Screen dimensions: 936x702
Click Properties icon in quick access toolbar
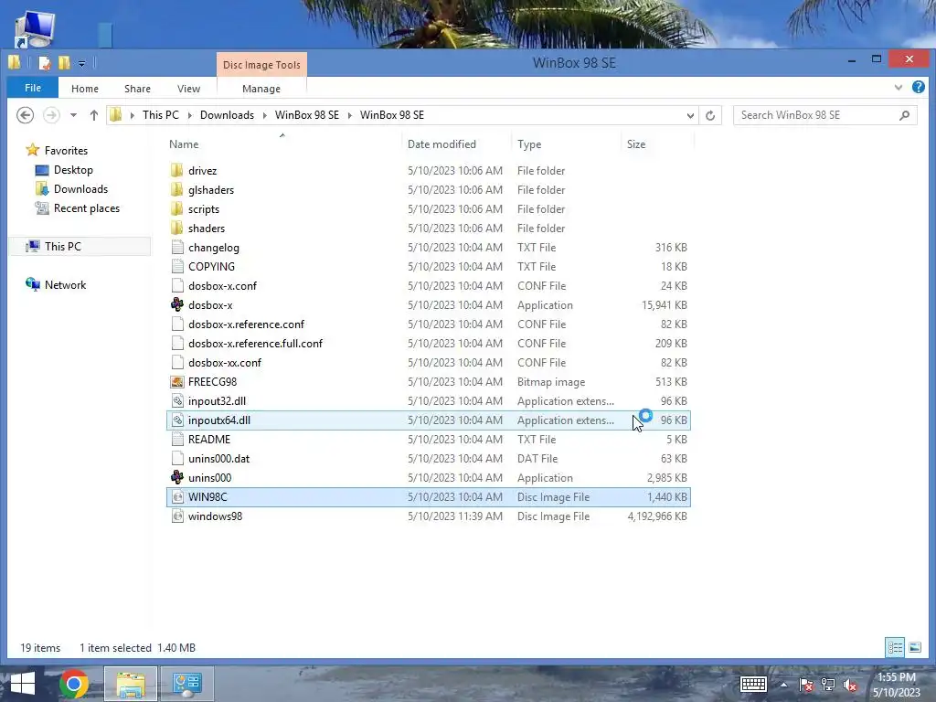point(44,63)
